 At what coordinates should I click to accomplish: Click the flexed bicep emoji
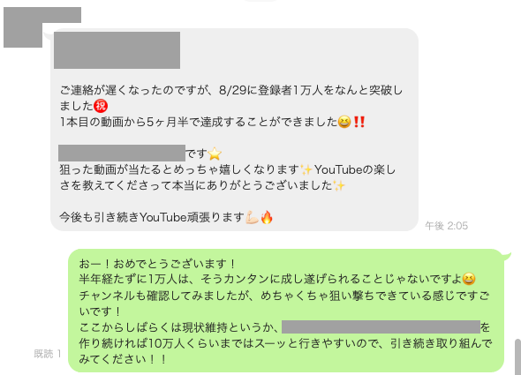pos(252,218)
